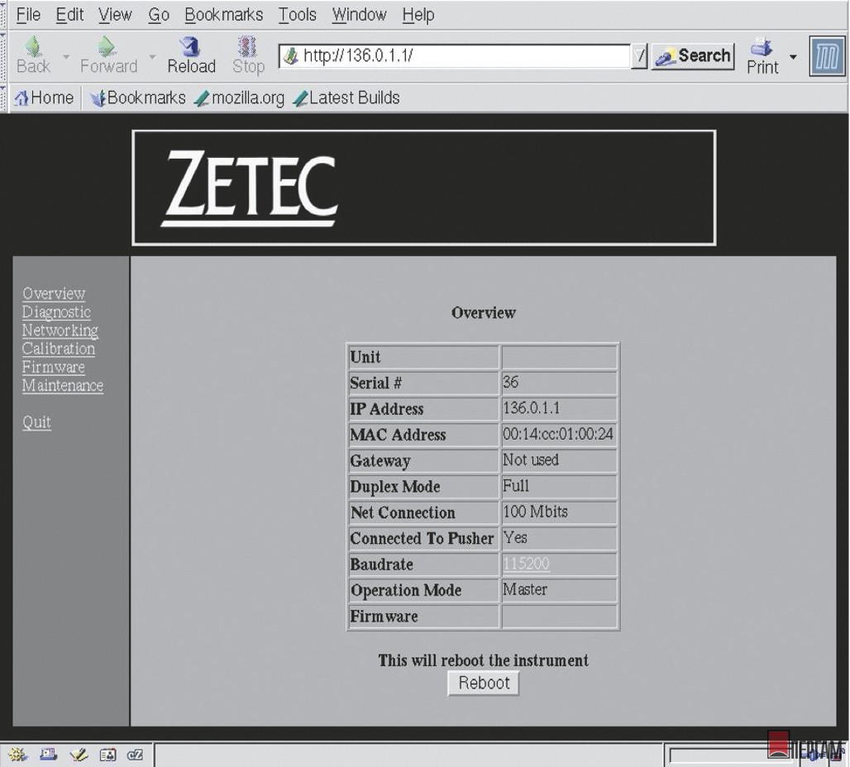This screenshot has height=767, width=850.
Task: Open the Help menu
Action: 418,15
